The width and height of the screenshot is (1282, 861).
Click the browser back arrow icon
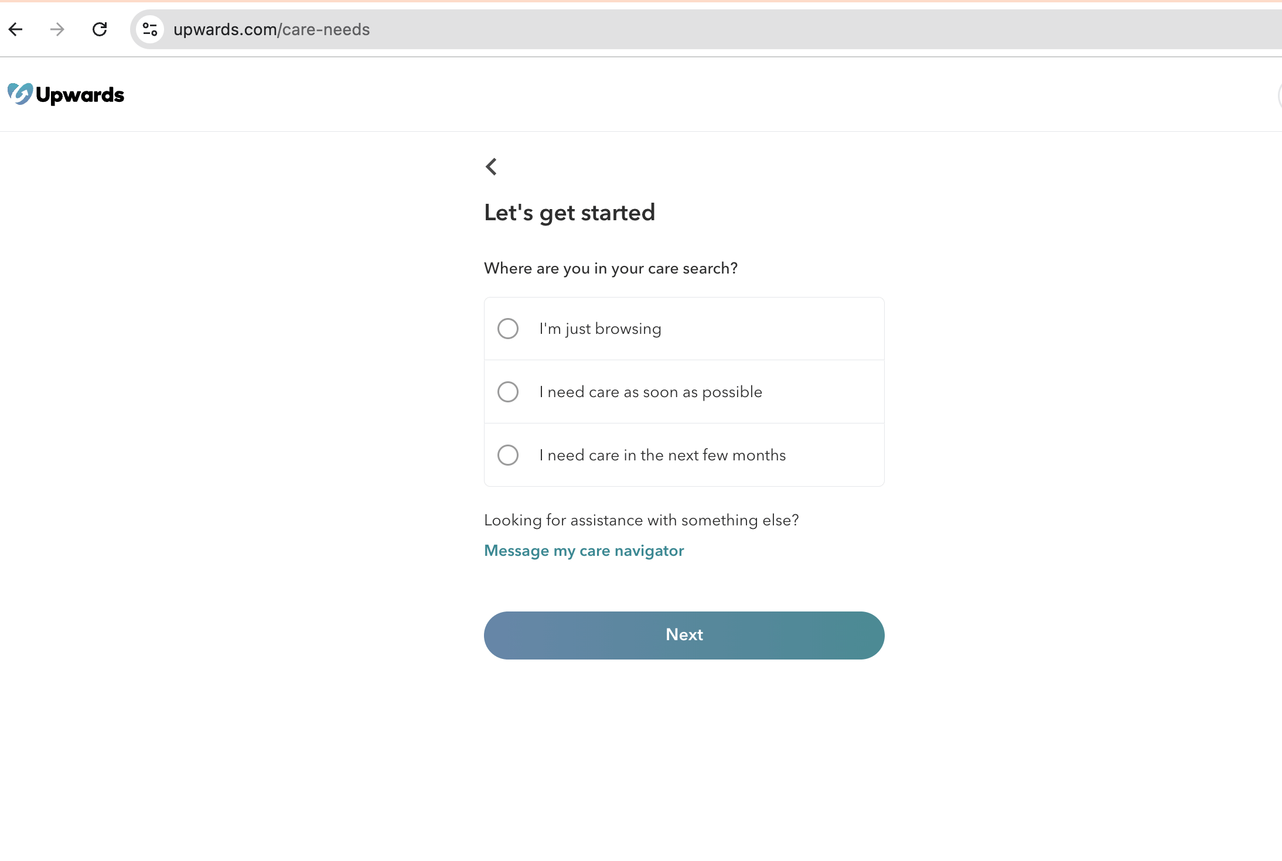(x=15, y=29)
